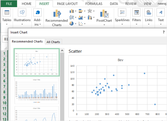
Task: Insert a bar chart icon
Action: click(x=81, y=11)
